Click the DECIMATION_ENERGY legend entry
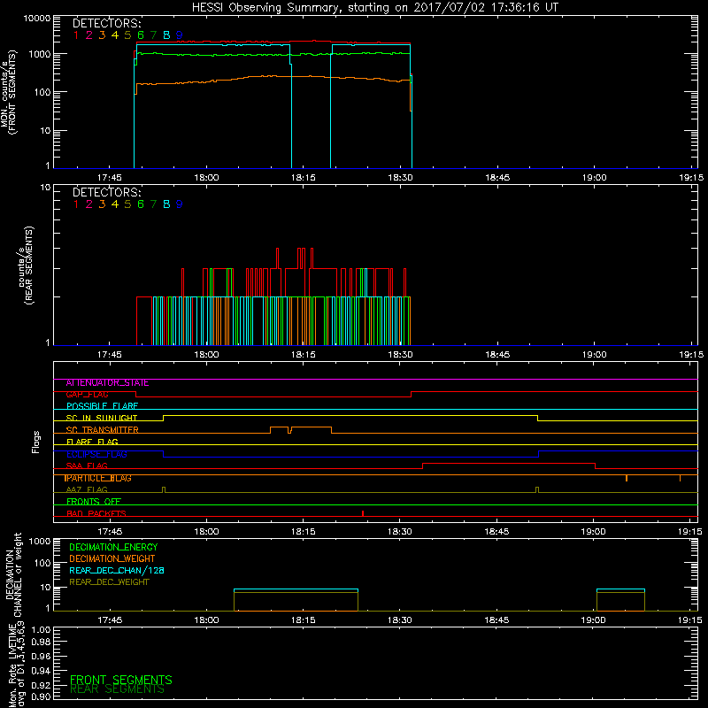 tap(113, 547)
